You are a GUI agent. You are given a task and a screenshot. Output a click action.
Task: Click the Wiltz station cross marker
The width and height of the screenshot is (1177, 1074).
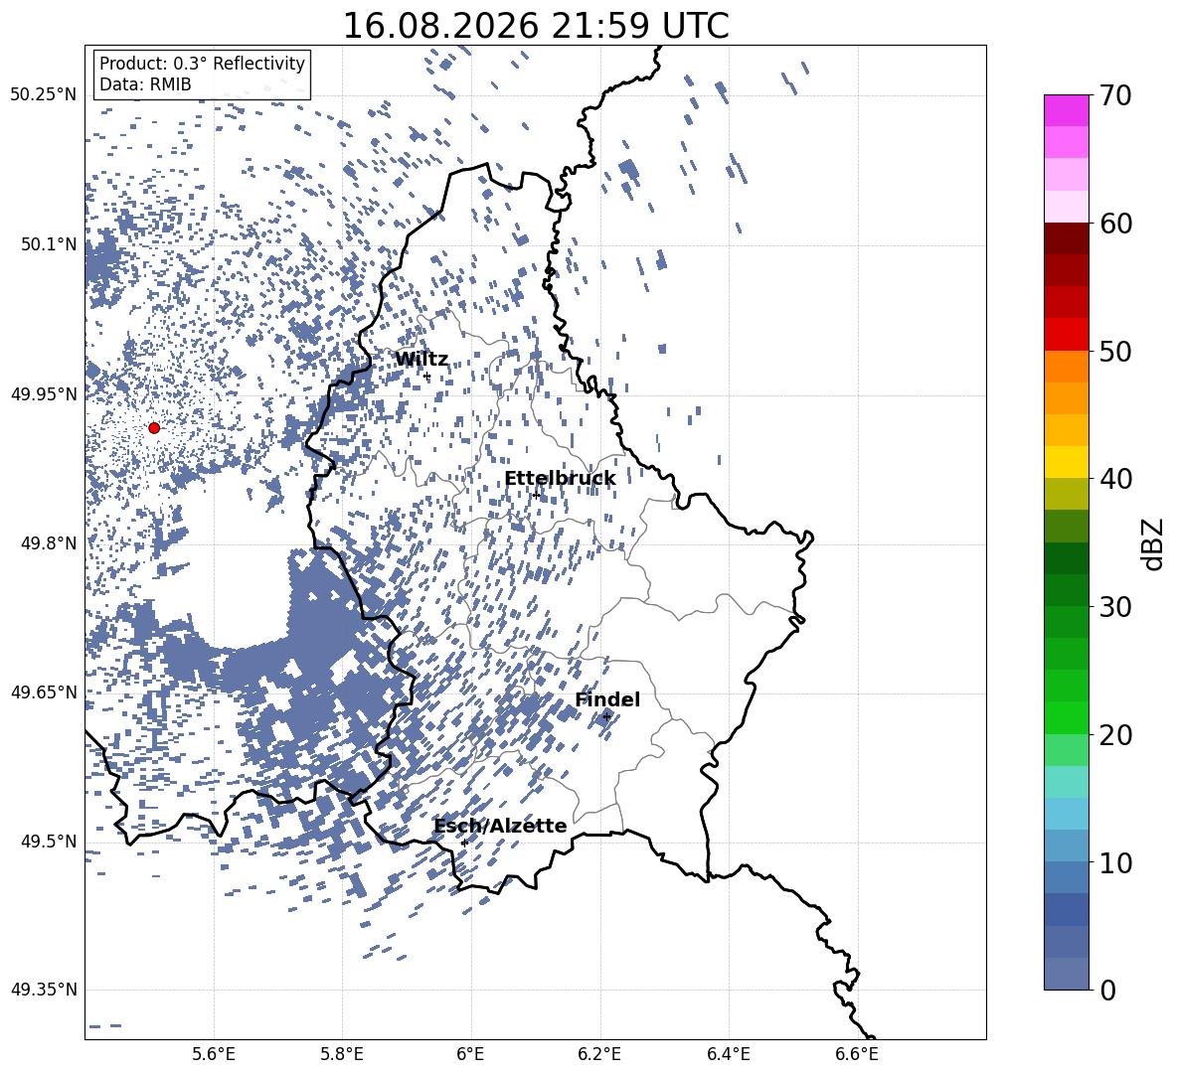[x=427, y=377]
